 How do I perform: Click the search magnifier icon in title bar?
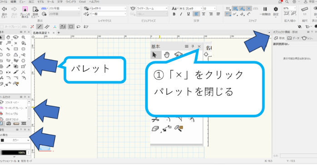(x=287, y=2)
